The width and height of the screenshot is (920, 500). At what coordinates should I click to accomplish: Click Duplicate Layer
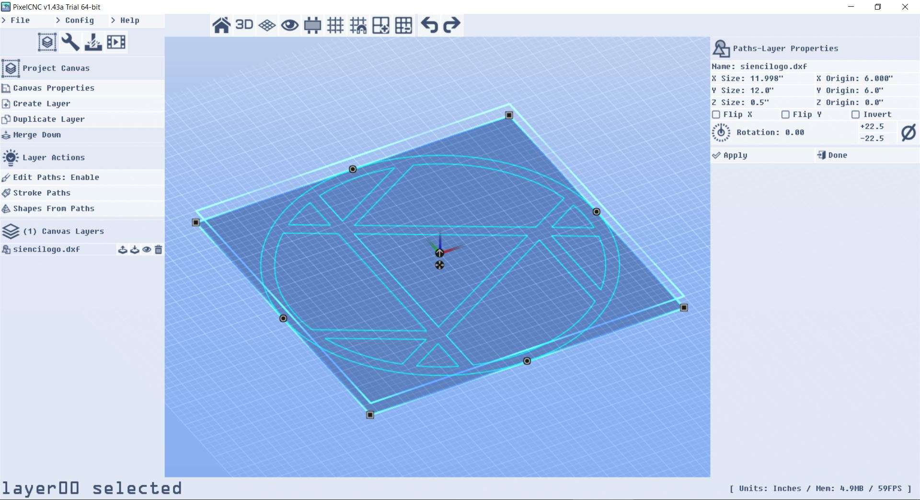[x=82, y=119]
